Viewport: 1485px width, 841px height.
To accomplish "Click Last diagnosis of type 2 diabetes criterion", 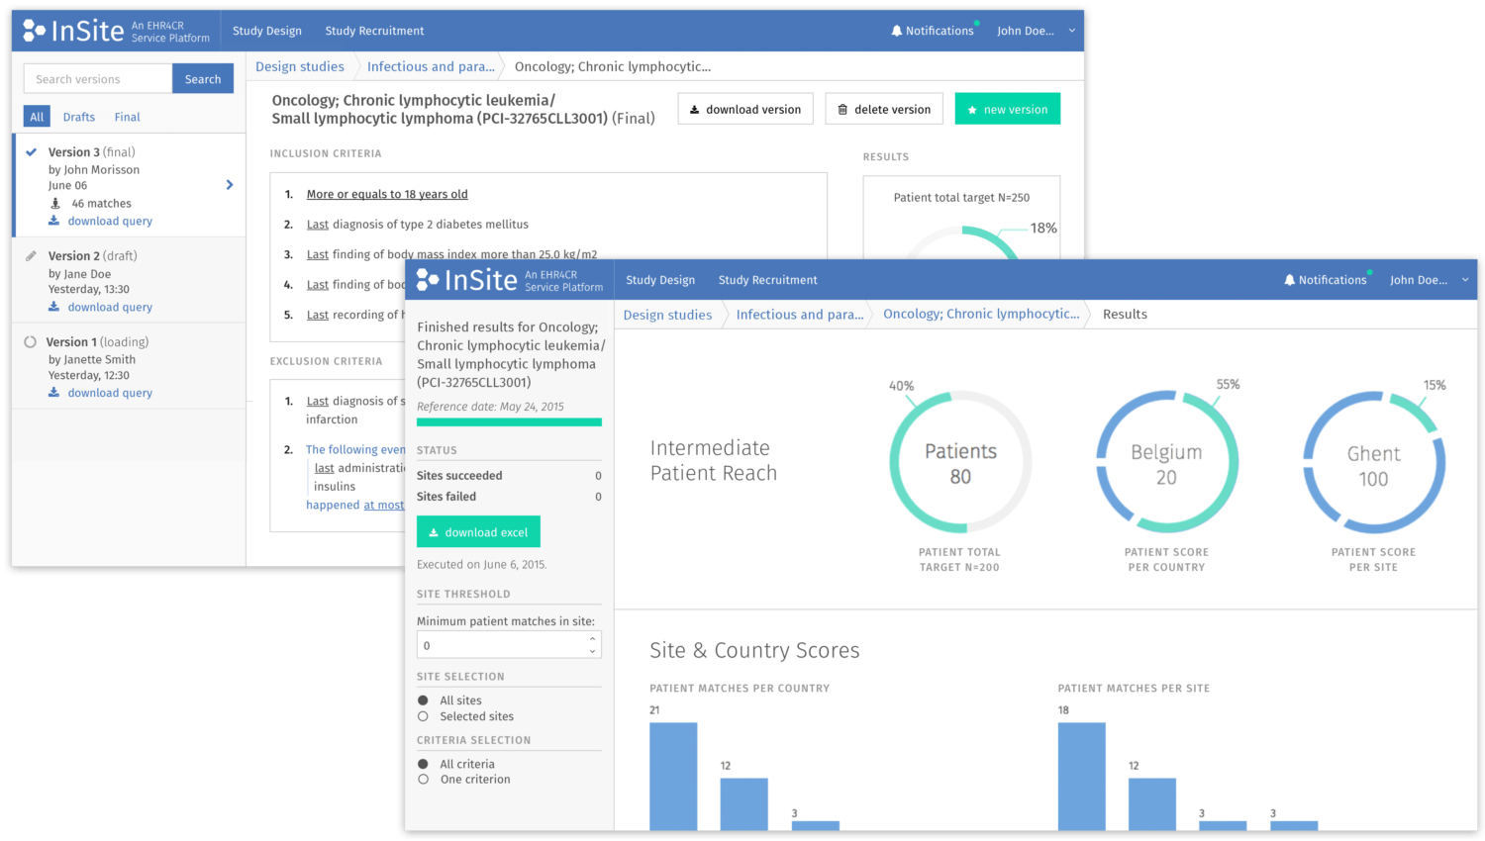I will [418, 225].
